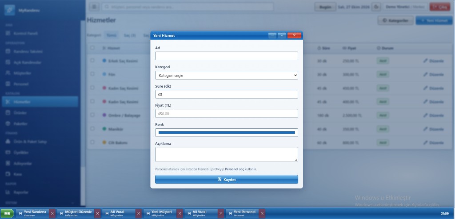
Task: Minimize the Yeni Hizmet dialog
Action: (x=272, y=35)
